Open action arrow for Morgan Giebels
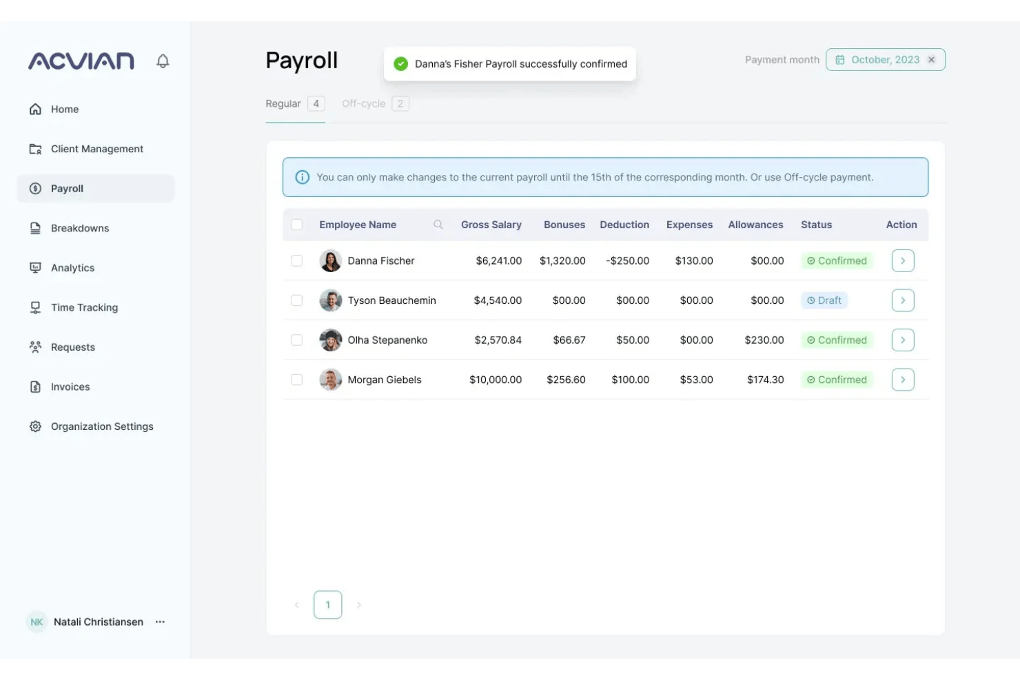Image resolution: width=1020 pixels, height=680 pixels. point(903,380)
